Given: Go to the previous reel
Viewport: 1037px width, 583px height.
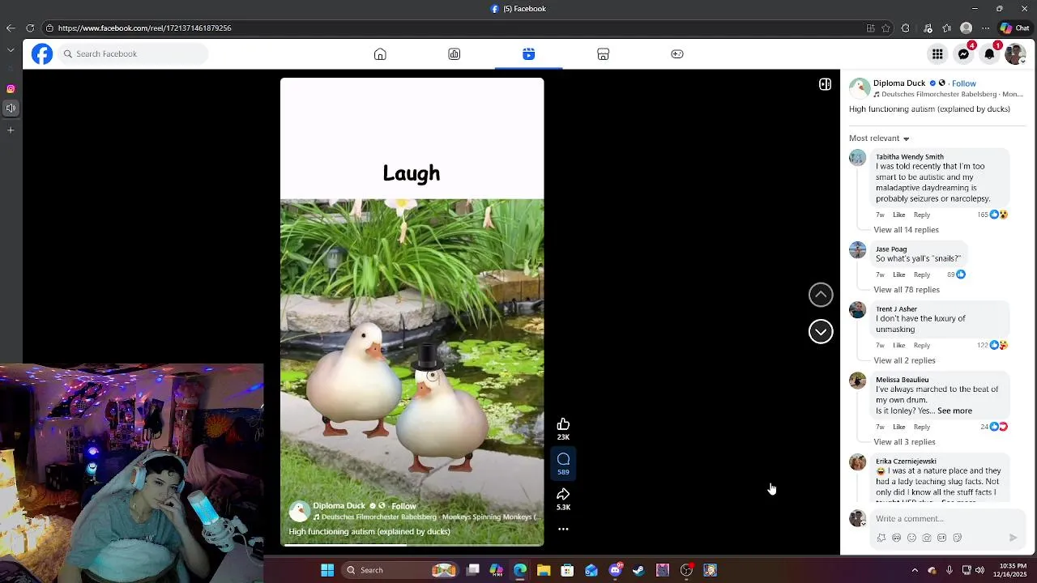Looking at the screenshot, I should (x=821, y=295).
